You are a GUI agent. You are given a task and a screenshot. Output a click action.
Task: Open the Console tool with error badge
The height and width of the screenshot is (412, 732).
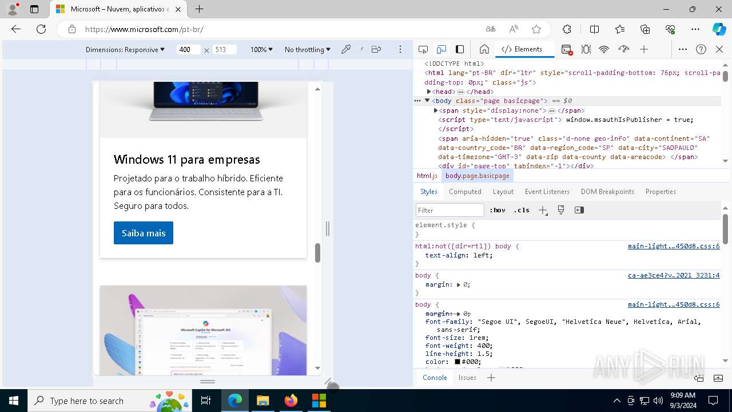click(x=567, y=49)
